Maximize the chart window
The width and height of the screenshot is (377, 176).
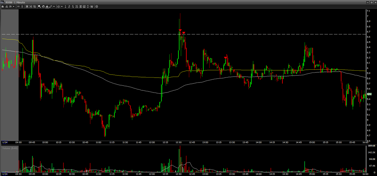click(372, 3)
